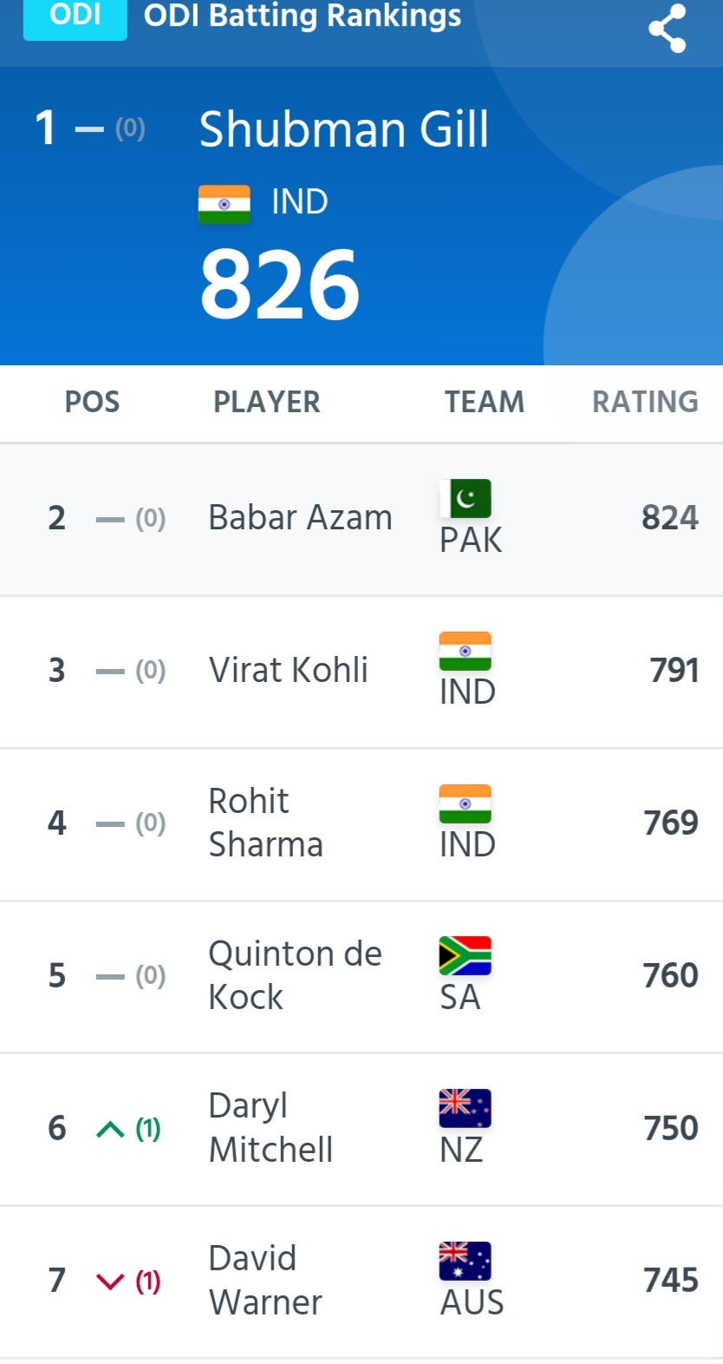The width and height of the screenshot is (723, 1364).
Task: Click the RATING column header
Action: tap(645, 402)
